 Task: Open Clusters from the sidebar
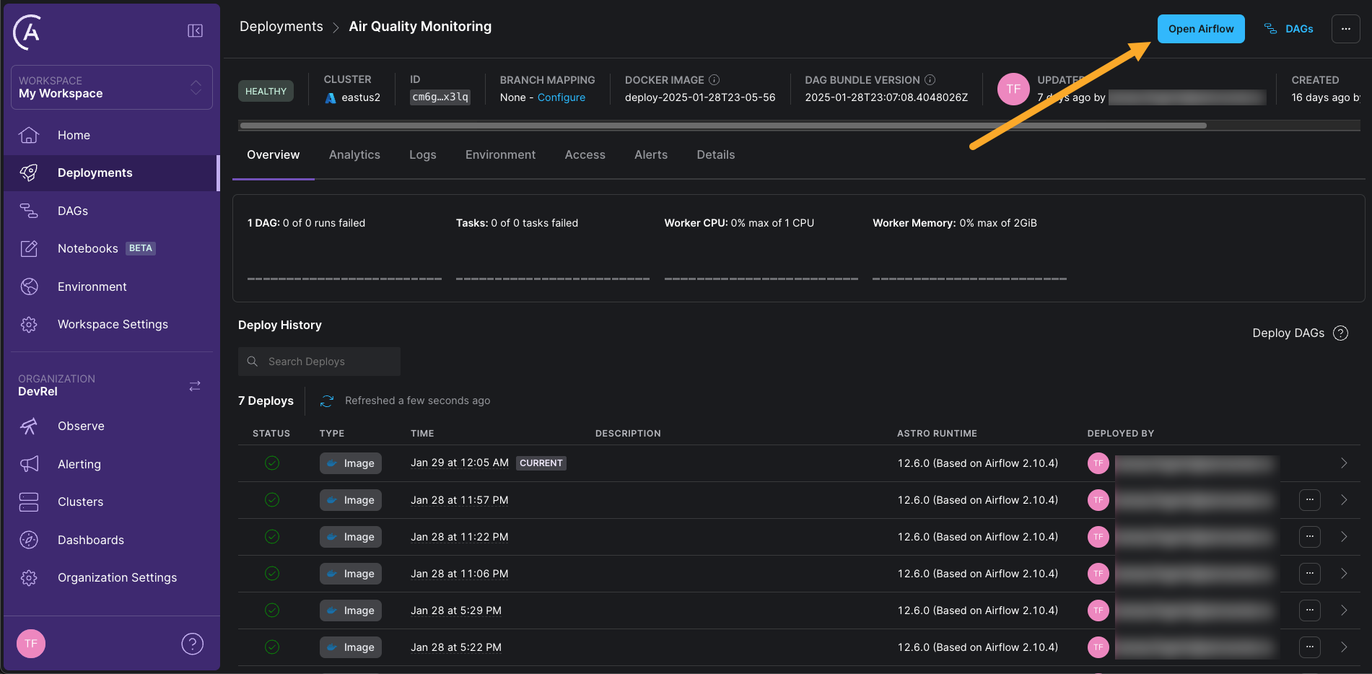(x=80, y=502)
